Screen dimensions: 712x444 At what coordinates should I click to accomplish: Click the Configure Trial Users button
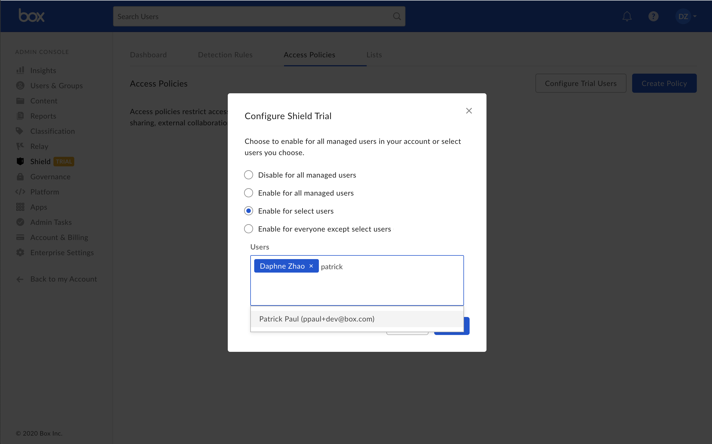point(580,83)
